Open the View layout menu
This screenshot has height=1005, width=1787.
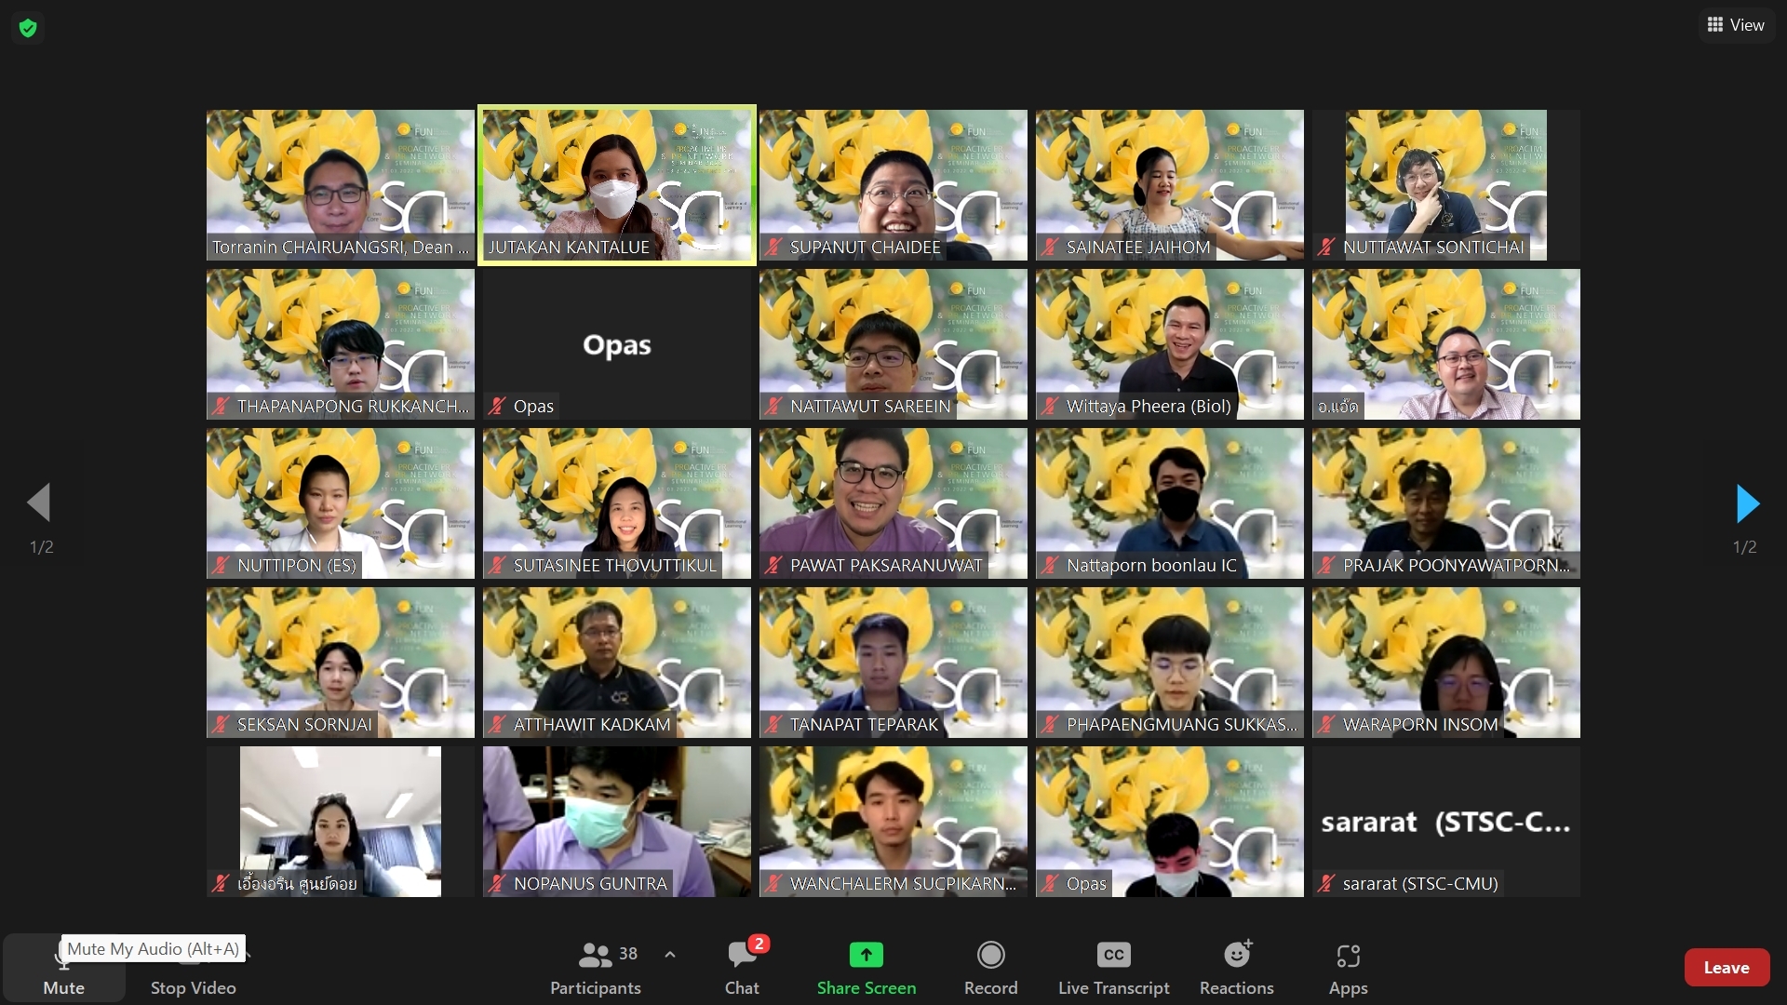tap(1736, 25)
